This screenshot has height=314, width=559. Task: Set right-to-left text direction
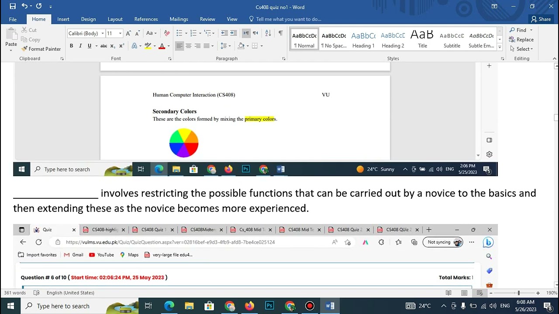coord(255,33)
